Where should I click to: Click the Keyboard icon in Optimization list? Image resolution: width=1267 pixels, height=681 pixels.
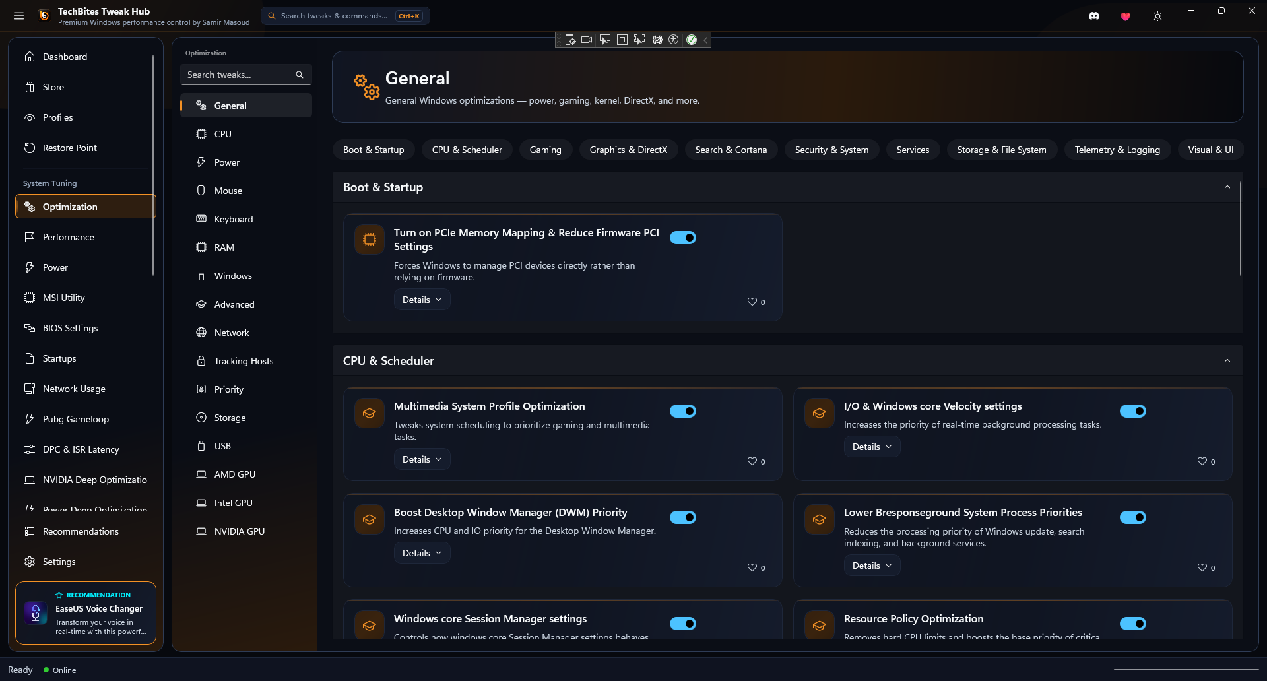click(201, 219)
